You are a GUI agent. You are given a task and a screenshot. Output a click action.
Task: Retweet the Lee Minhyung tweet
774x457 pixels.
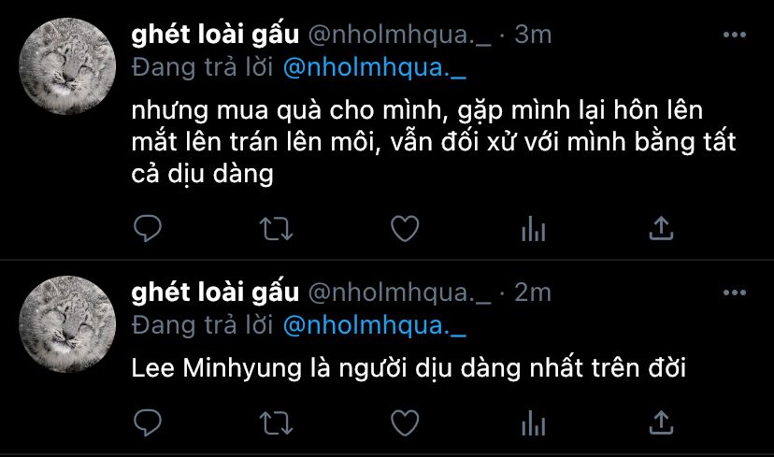coord(276,423)
